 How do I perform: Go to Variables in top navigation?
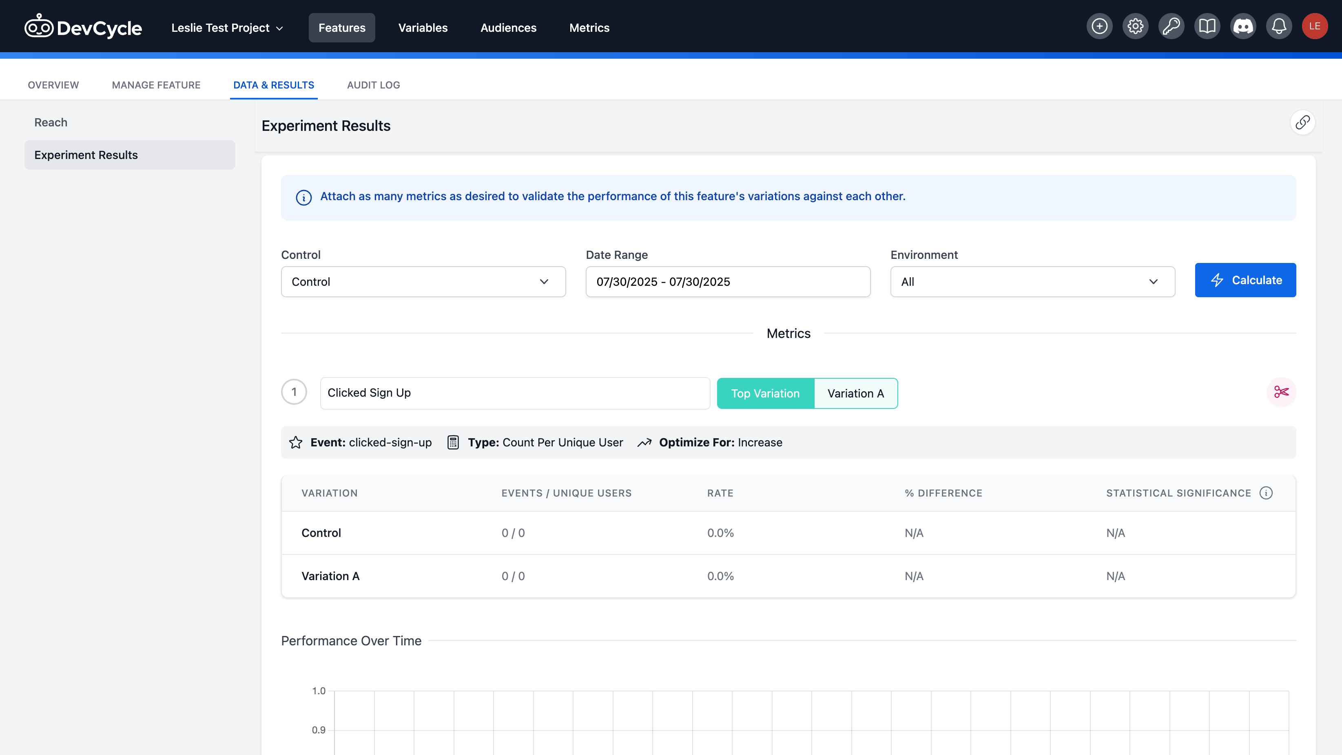(x=423, y=28)
